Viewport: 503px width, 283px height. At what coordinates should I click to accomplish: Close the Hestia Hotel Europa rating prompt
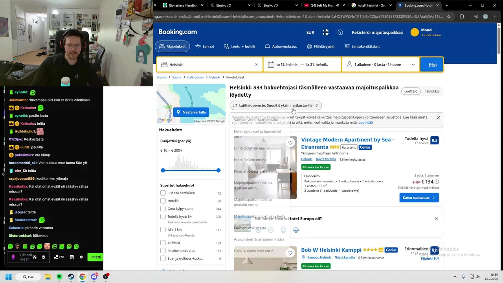click(x=436, y=219)
